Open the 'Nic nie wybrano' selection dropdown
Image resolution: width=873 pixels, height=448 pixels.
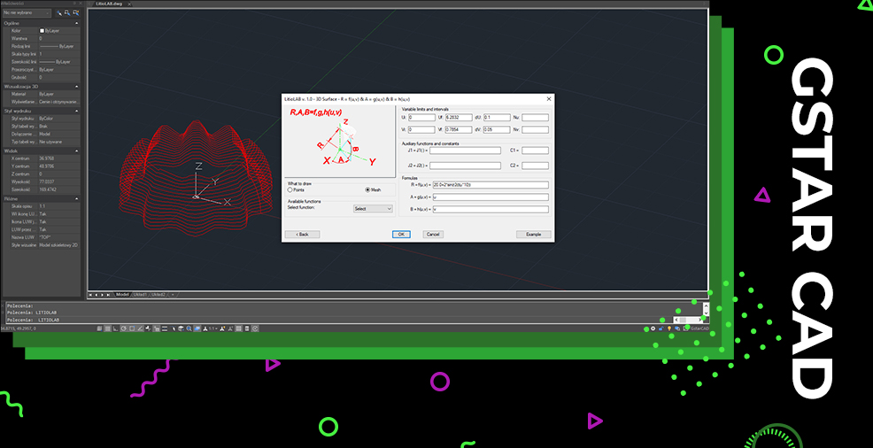click(27, 12)
